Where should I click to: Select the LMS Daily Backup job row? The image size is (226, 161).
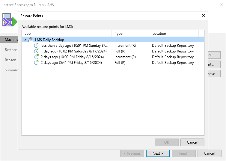pyautogui.click(x=49, y=40)
